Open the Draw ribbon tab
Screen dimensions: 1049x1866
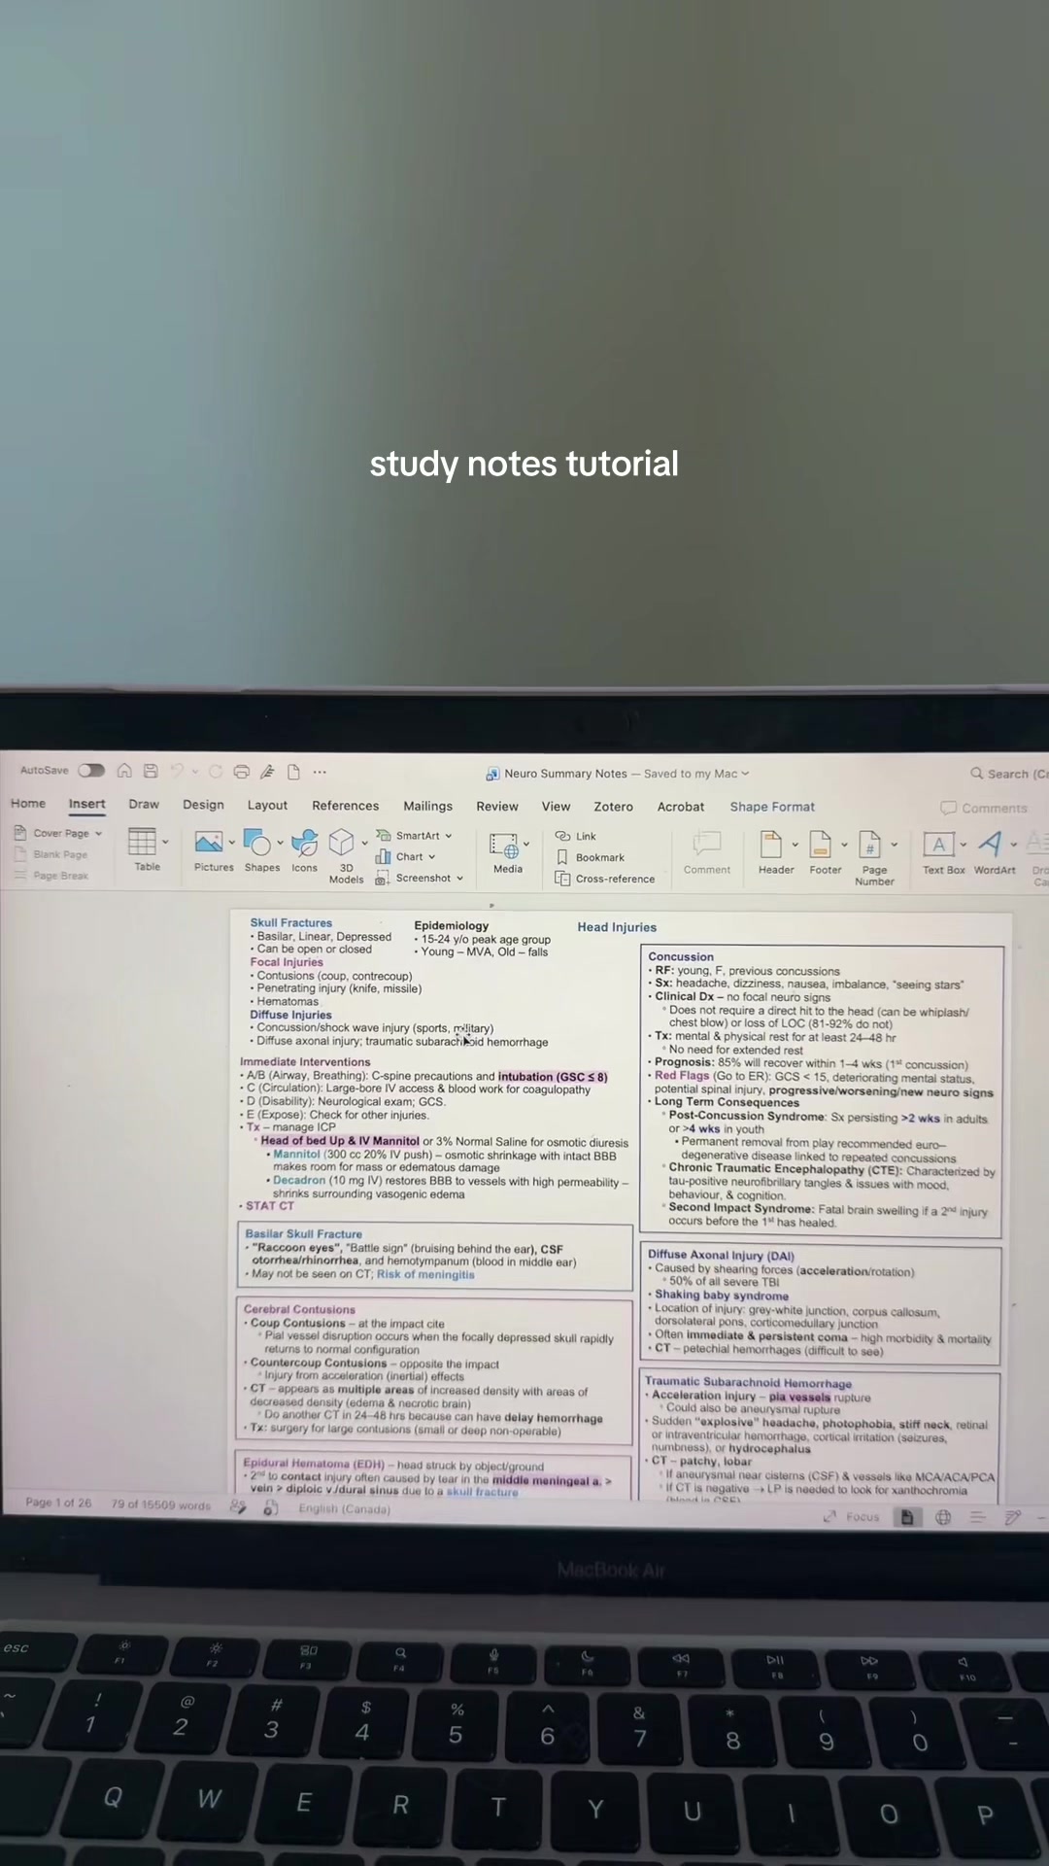tap(144, 804)
